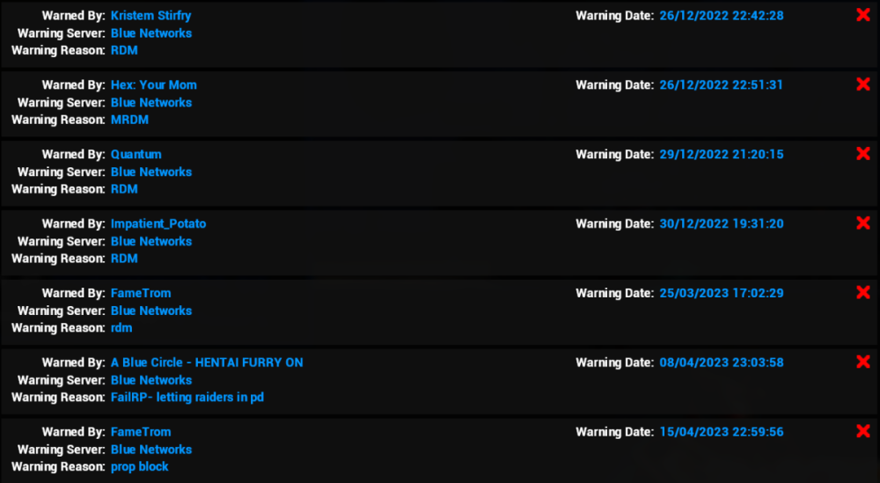Image resolution: width=880 pixels, height=483 pixels.
Task: Click the prop block warning reason
Action: point(139,467)
